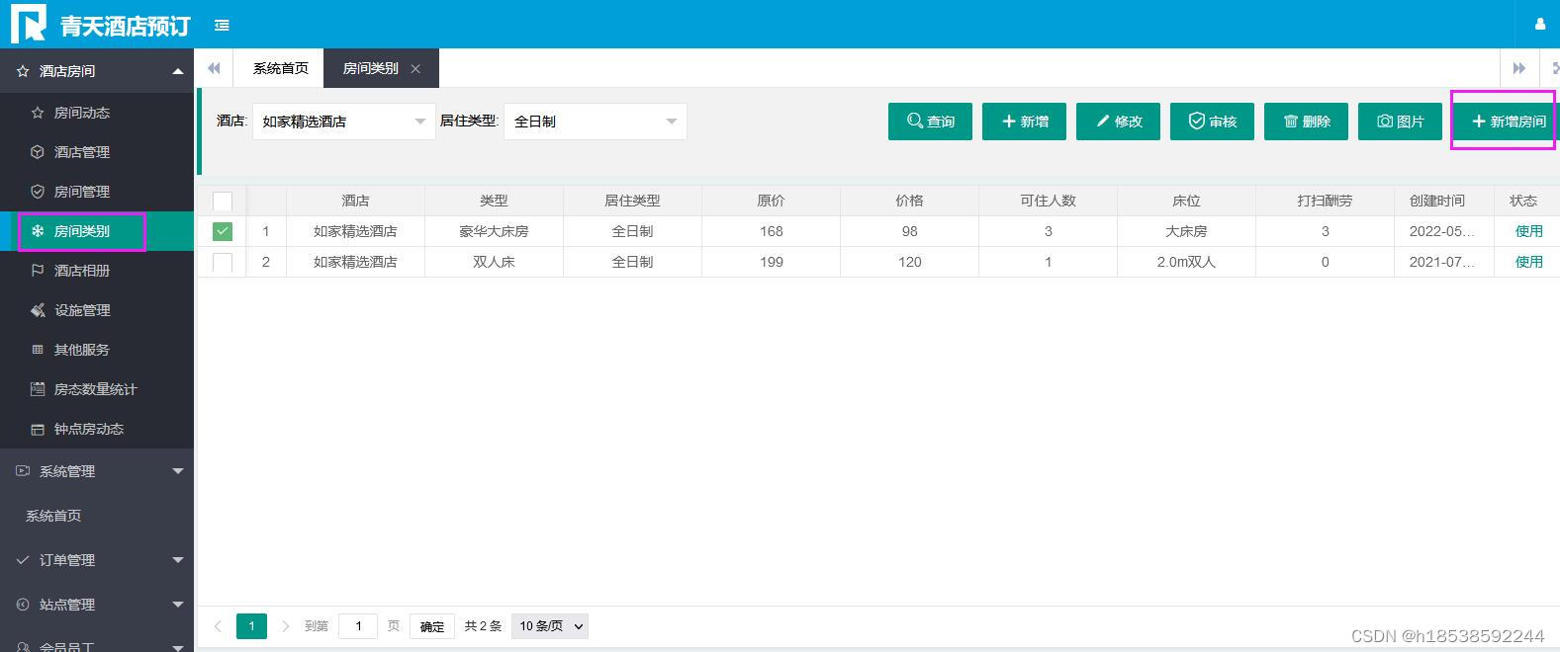Click the 价格 column header
This screenshot has height=652, width=1560.
(909, 201)
